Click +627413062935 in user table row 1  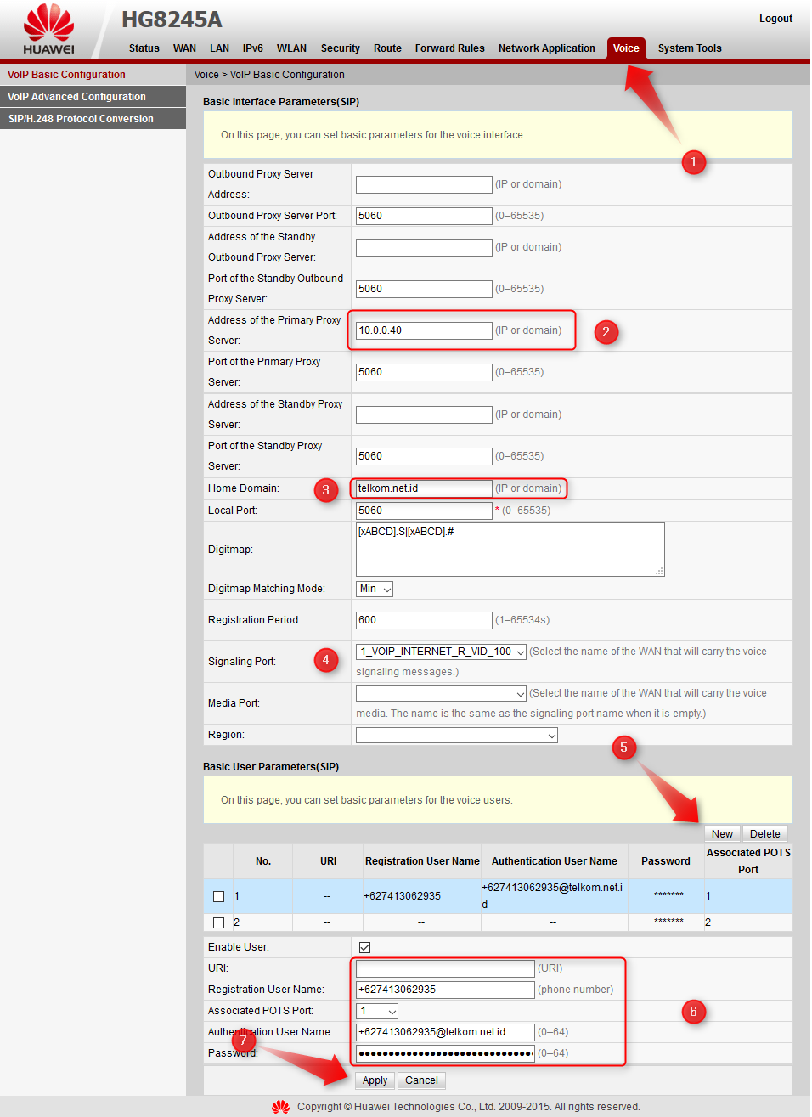pyautogui.click(x=402, y=896)
